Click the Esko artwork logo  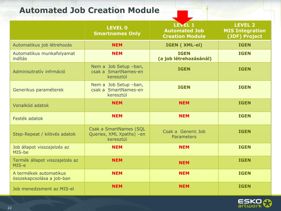pos(255,203)
